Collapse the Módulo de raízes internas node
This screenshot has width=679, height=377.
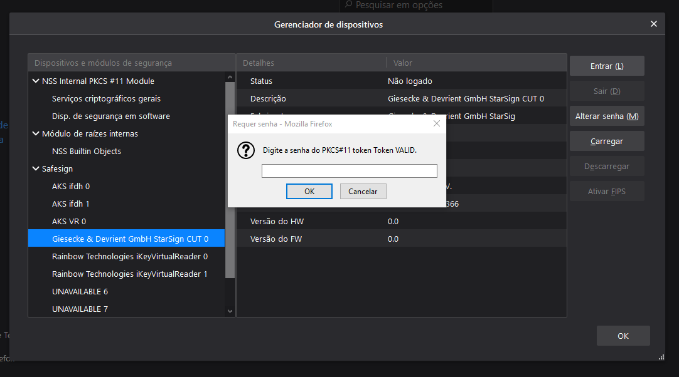click(36, 133)
